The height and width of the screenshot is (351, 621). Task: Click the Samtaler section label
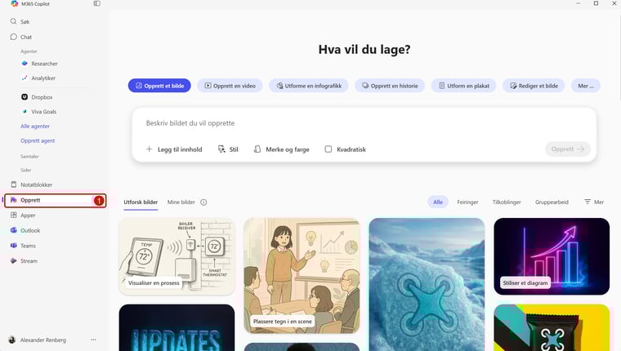pos(29,156)
